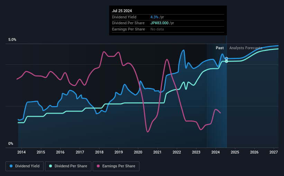284x176 pixels.
Task: Click the 2020 x-axis label
Action: pyautogui.click(x=138, y=152)
